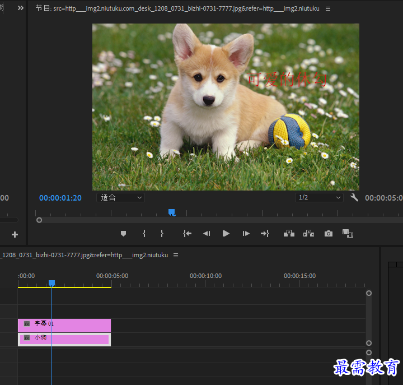The image size is (403, 385).
Task: Click the fx badge on 字幕 01 clip
Action: click(27, 323)
